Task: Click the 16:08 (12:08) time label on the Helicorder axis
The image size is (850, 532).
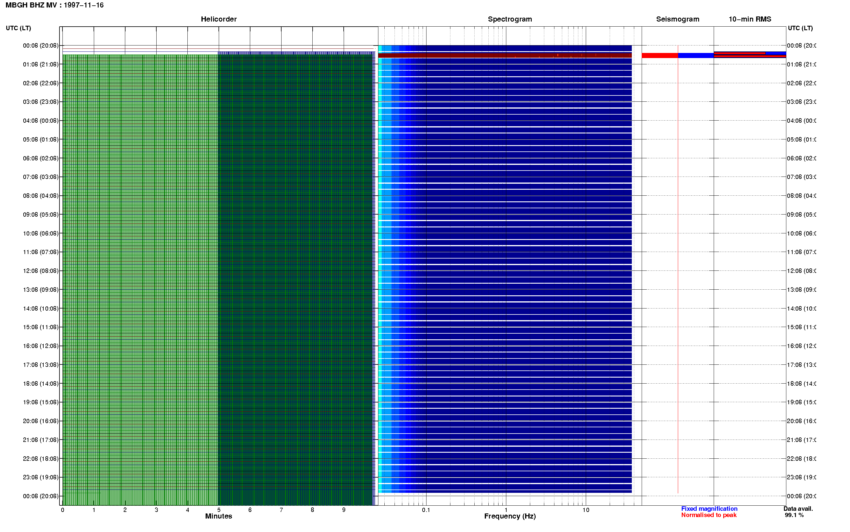Action: pos(41,346)
